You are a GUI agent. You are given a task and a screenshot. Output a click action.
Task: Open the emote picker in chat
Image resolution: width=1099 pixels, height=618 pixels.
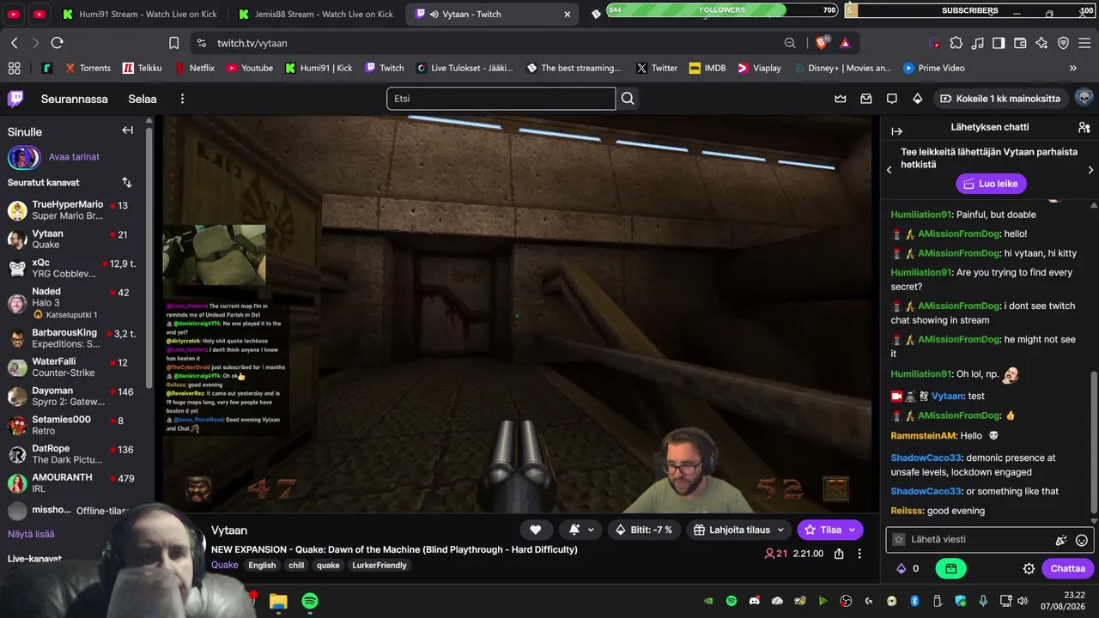coord(1082,540)
